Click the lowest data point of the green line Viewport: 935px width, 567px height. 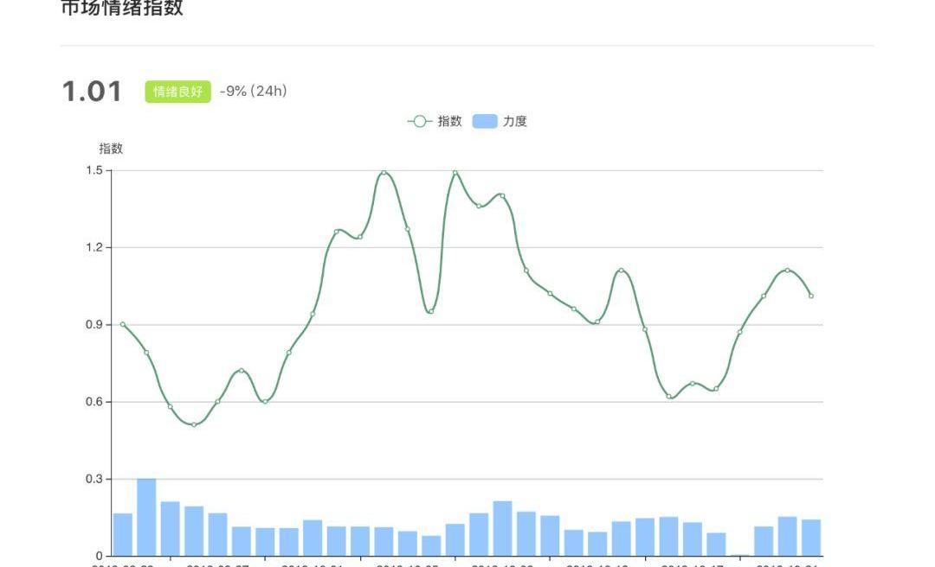(x=194, y=424)
